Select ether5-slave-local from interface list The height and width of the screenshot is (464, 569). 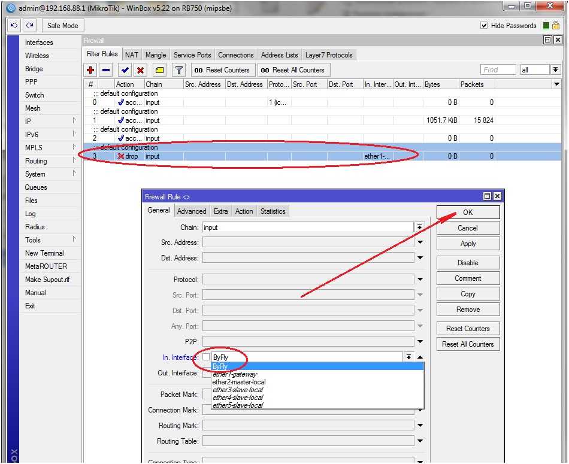(x=317, y=405)
